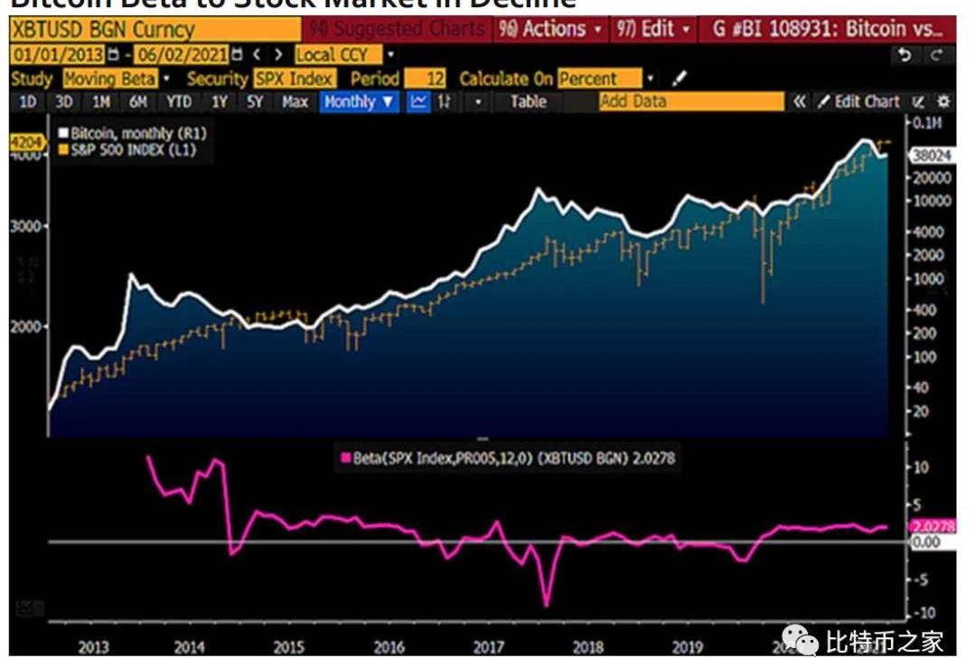The width and height of the screenshot is (976, 658).
Task: Click the pencil icon beside Calculate On
Action: [680, 79]
